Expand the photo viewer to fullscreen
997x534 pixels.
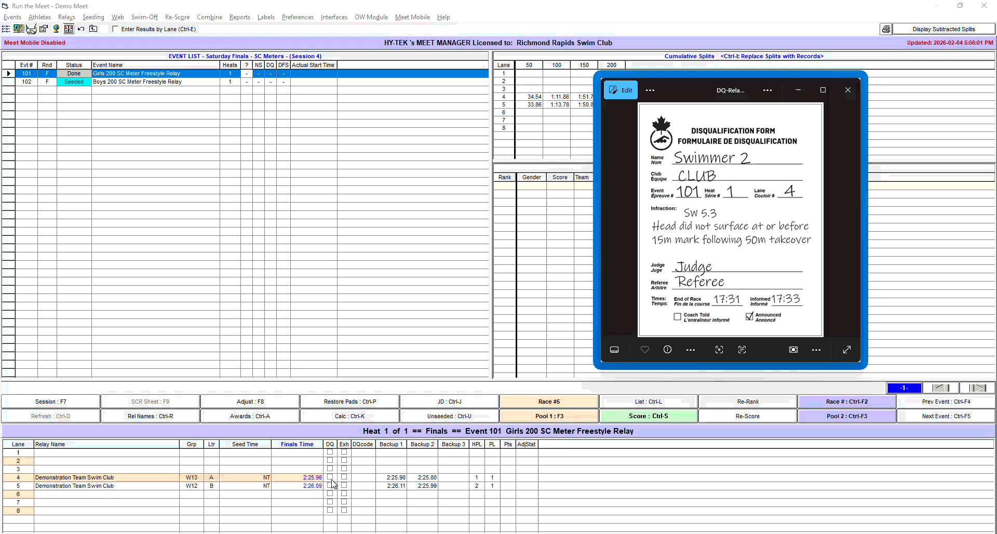[846, 350]
